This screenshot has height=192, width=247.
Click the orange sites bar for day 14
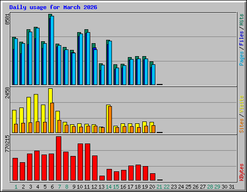(110, 120)
